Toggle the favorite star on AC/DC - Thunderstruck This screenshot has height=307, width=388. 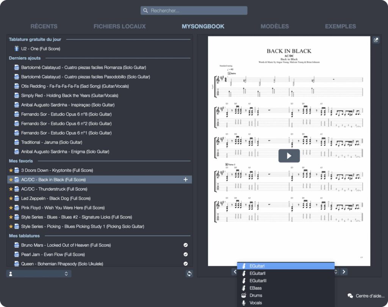tap(11, 189)
